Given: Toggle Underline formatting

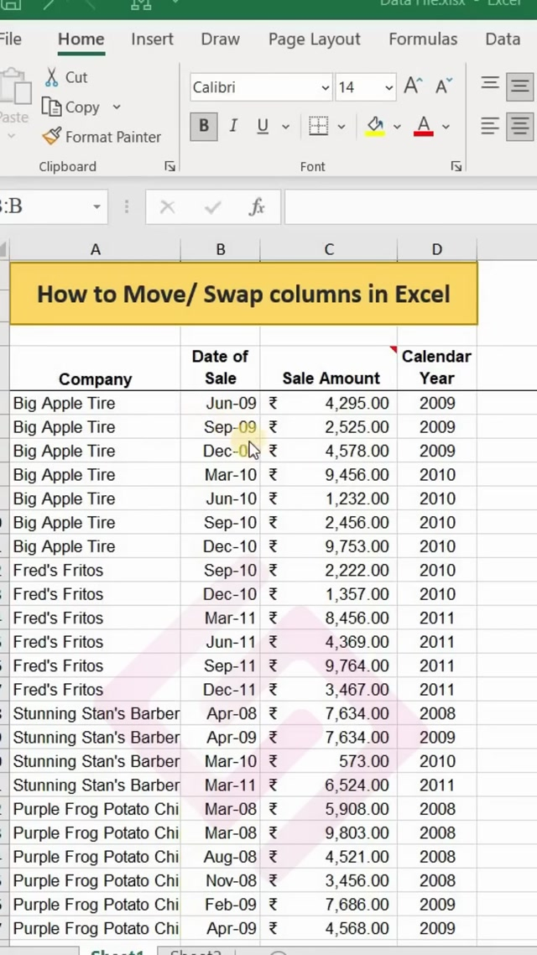Looking at the screenshot, I should [263, 127].
